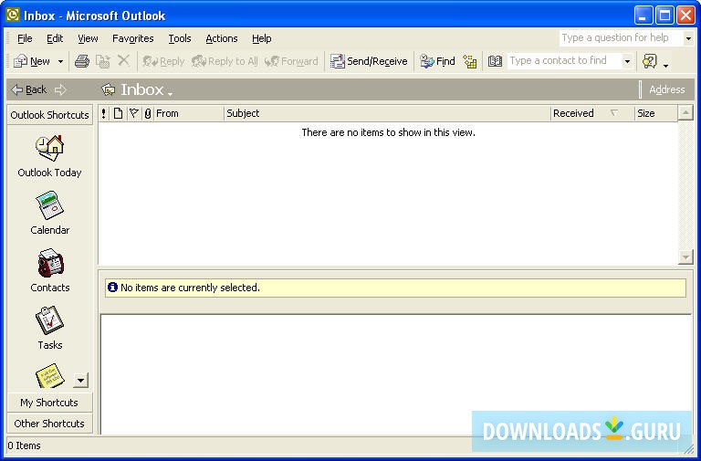Sort by the Subject column header
The image size is (701, 461).
[x=387, y=113]
